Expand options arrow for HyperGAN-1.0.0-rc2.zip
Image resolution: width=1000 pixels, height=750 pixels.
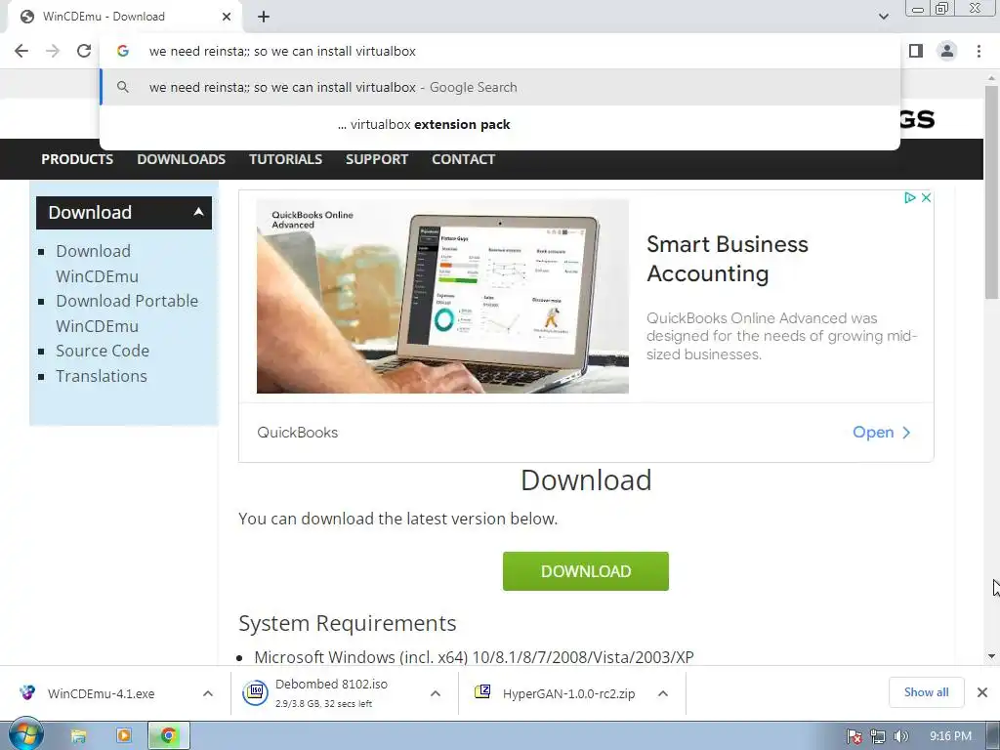click(x=663, y=694)
